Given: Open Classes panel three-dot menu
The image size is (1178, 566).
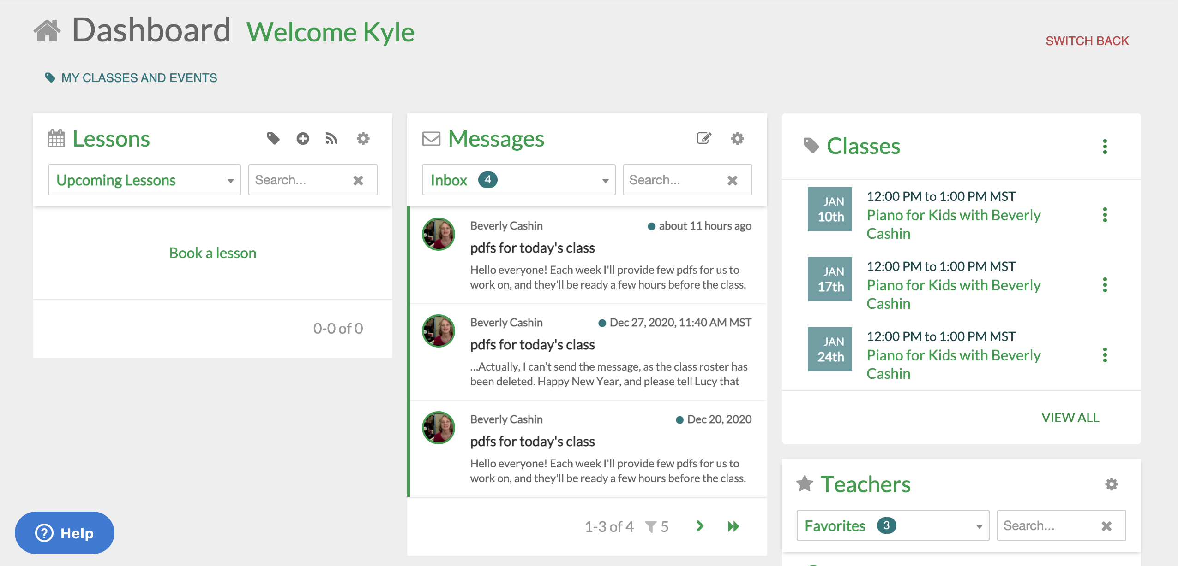Looking at the screenshot, I should 1105,147.
